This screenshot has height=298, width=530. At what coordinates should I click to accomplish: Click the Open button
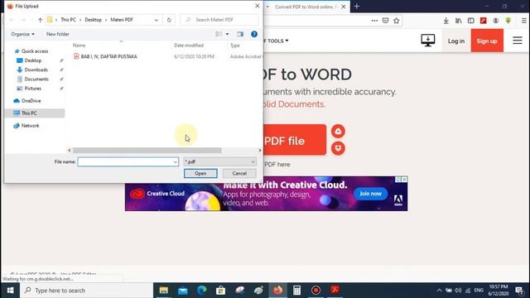(x=200, y=173)
